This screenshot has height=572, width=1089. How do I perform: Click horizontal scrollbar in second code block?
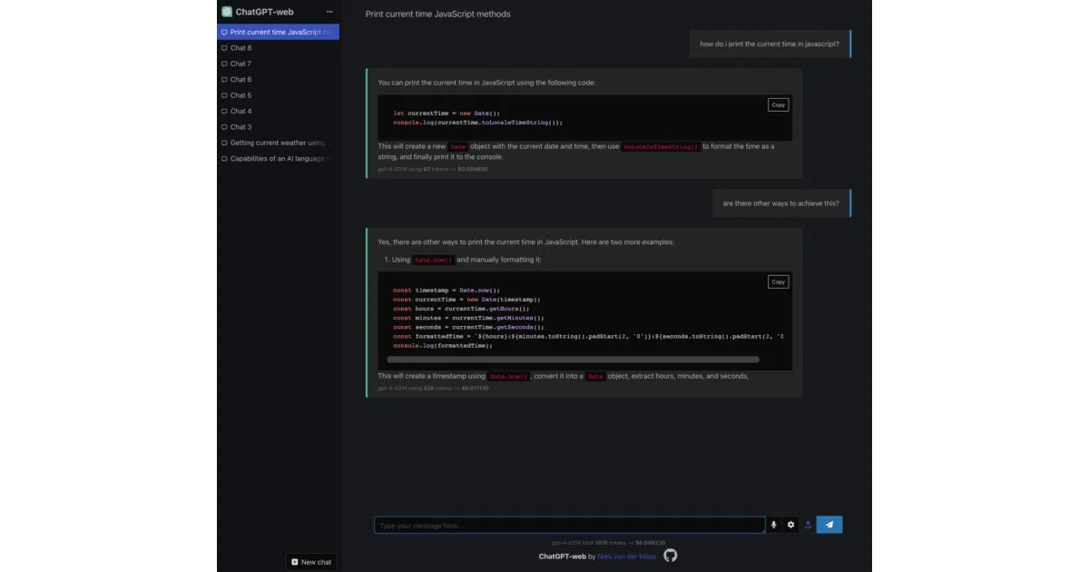[573, 360]
